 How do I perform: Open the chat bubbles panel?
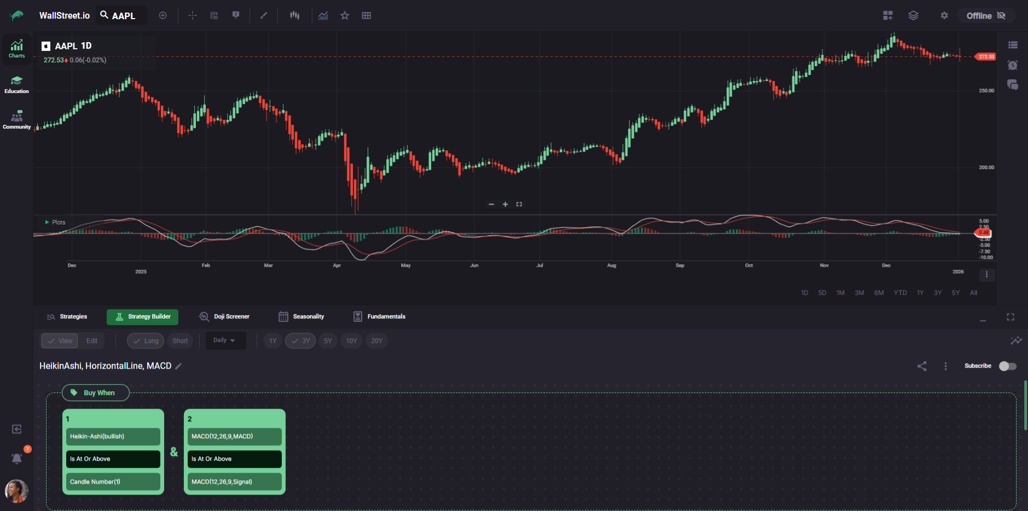tap(1013, 85)
